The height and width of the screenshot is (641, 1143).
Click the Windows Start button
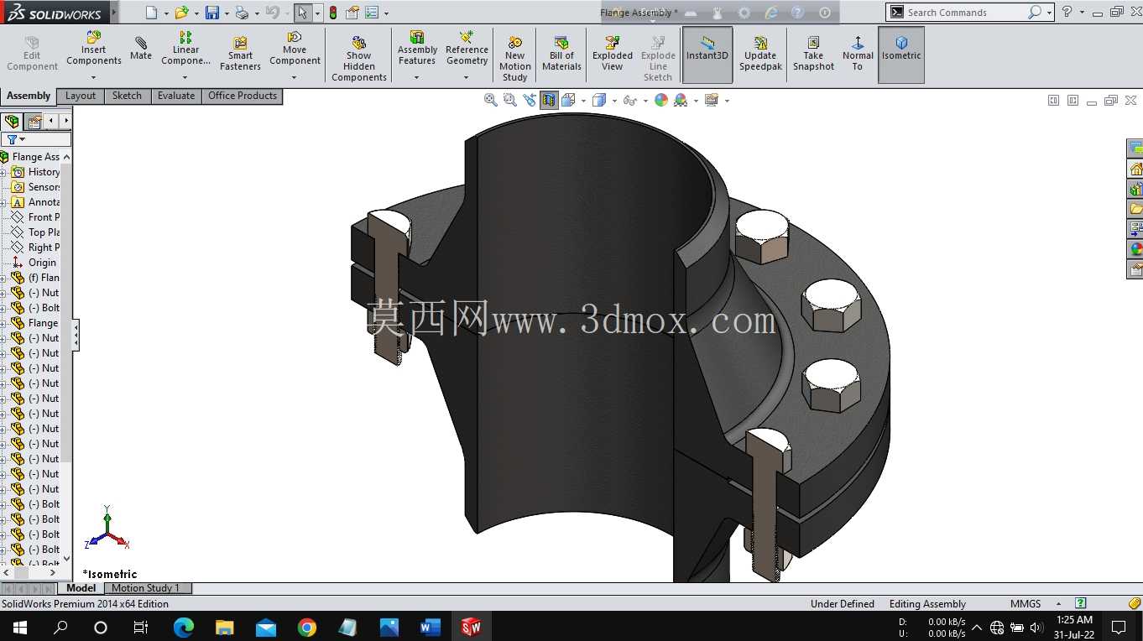20,627
